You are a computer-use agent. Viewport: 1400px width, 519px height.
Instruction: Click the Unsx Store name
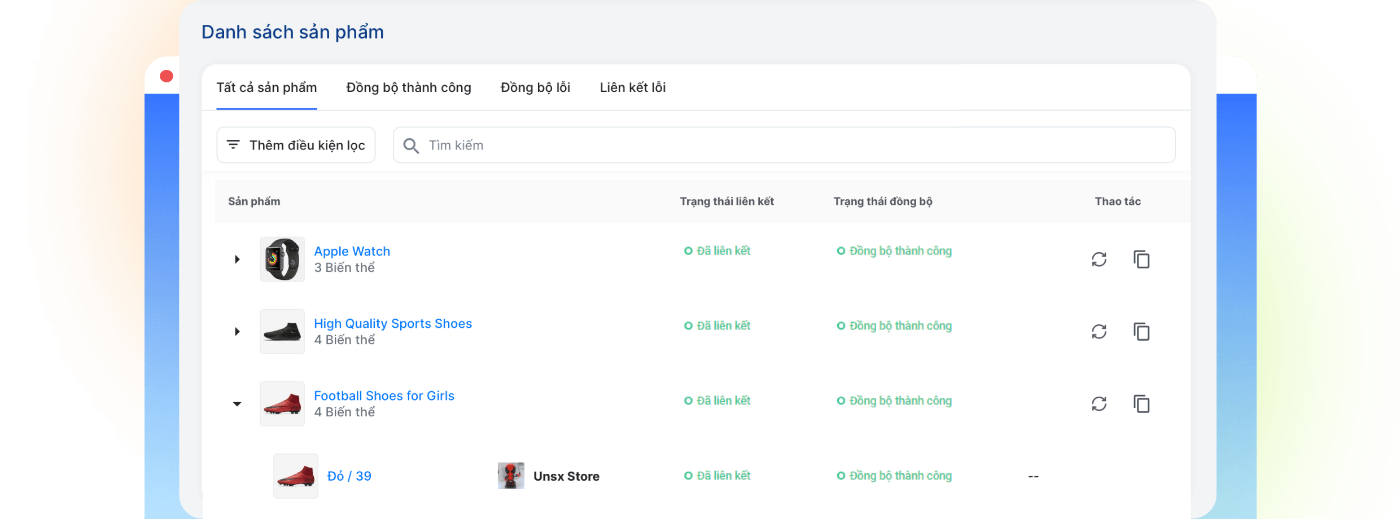[566, 476]
